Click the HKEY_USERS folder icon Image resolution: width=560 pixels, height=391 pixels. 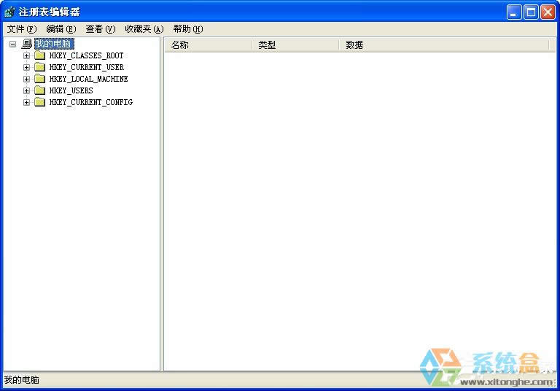tap(39, 90)
